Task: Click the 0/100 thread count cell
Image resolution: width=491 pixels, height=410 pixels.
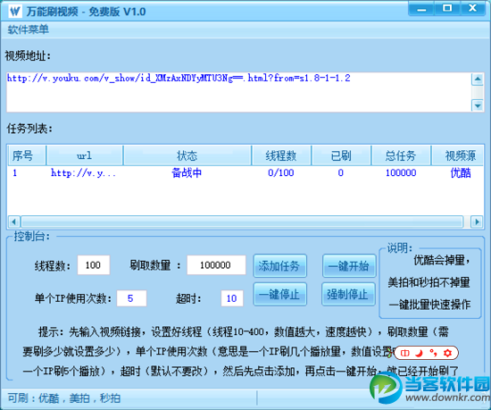Action: (x=281, y=173)
